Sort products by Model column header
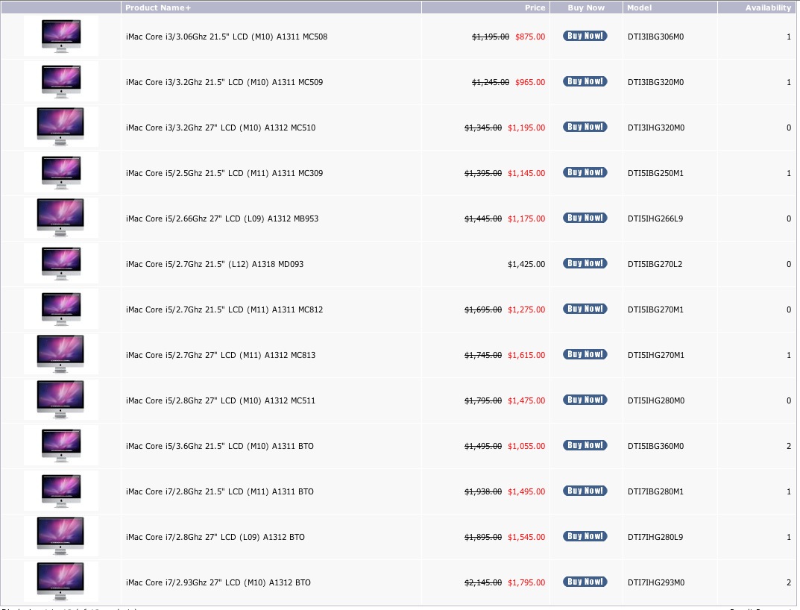Image resolution: width=800 pixels, height=610 pixels. (x=639, y=8)
